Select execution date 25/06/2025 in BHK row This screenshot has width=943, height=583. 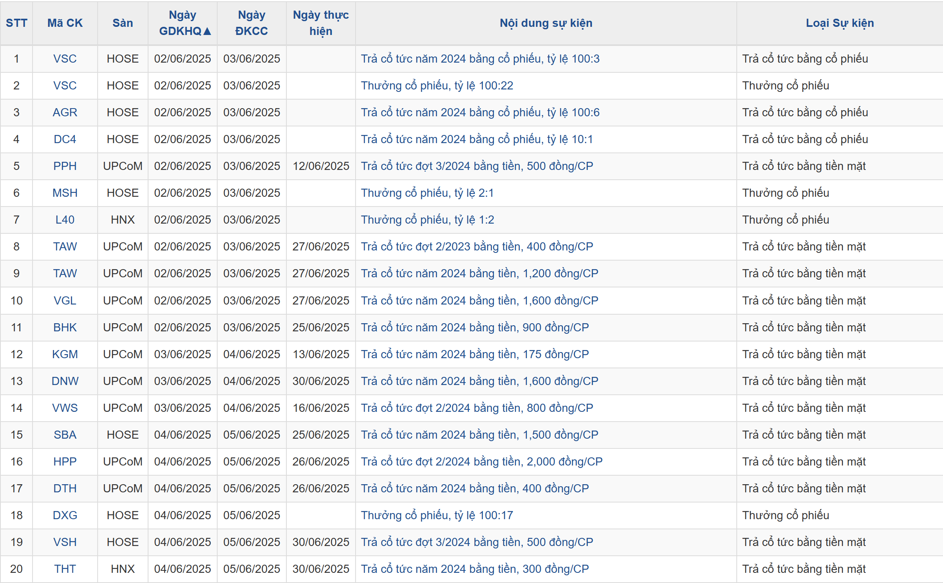321,327
